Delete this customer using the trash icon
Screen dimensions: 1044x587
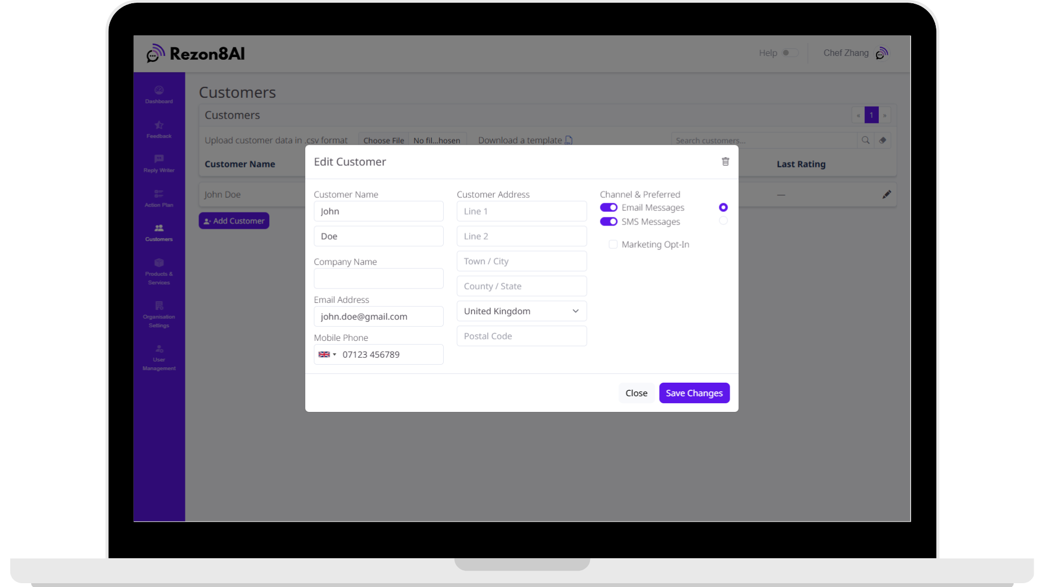click(x=725, y=161)
